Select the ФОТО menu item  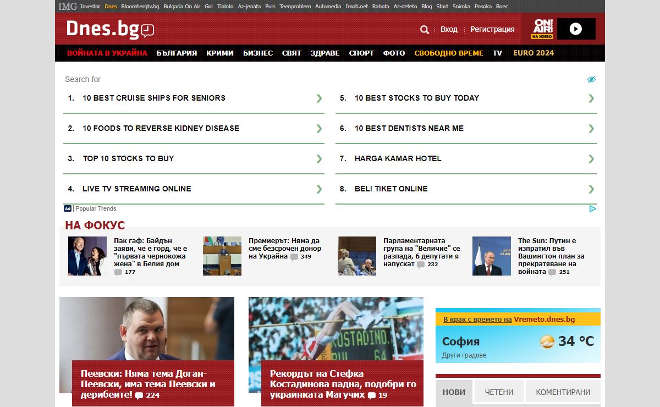point(394,53)
